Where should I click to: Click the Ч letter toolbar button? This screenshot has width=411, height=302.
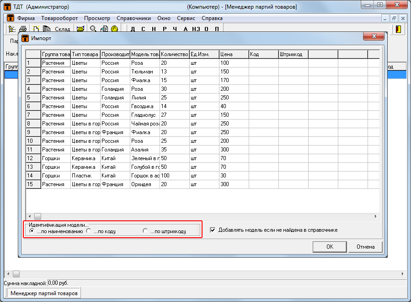tap(175, 29)
